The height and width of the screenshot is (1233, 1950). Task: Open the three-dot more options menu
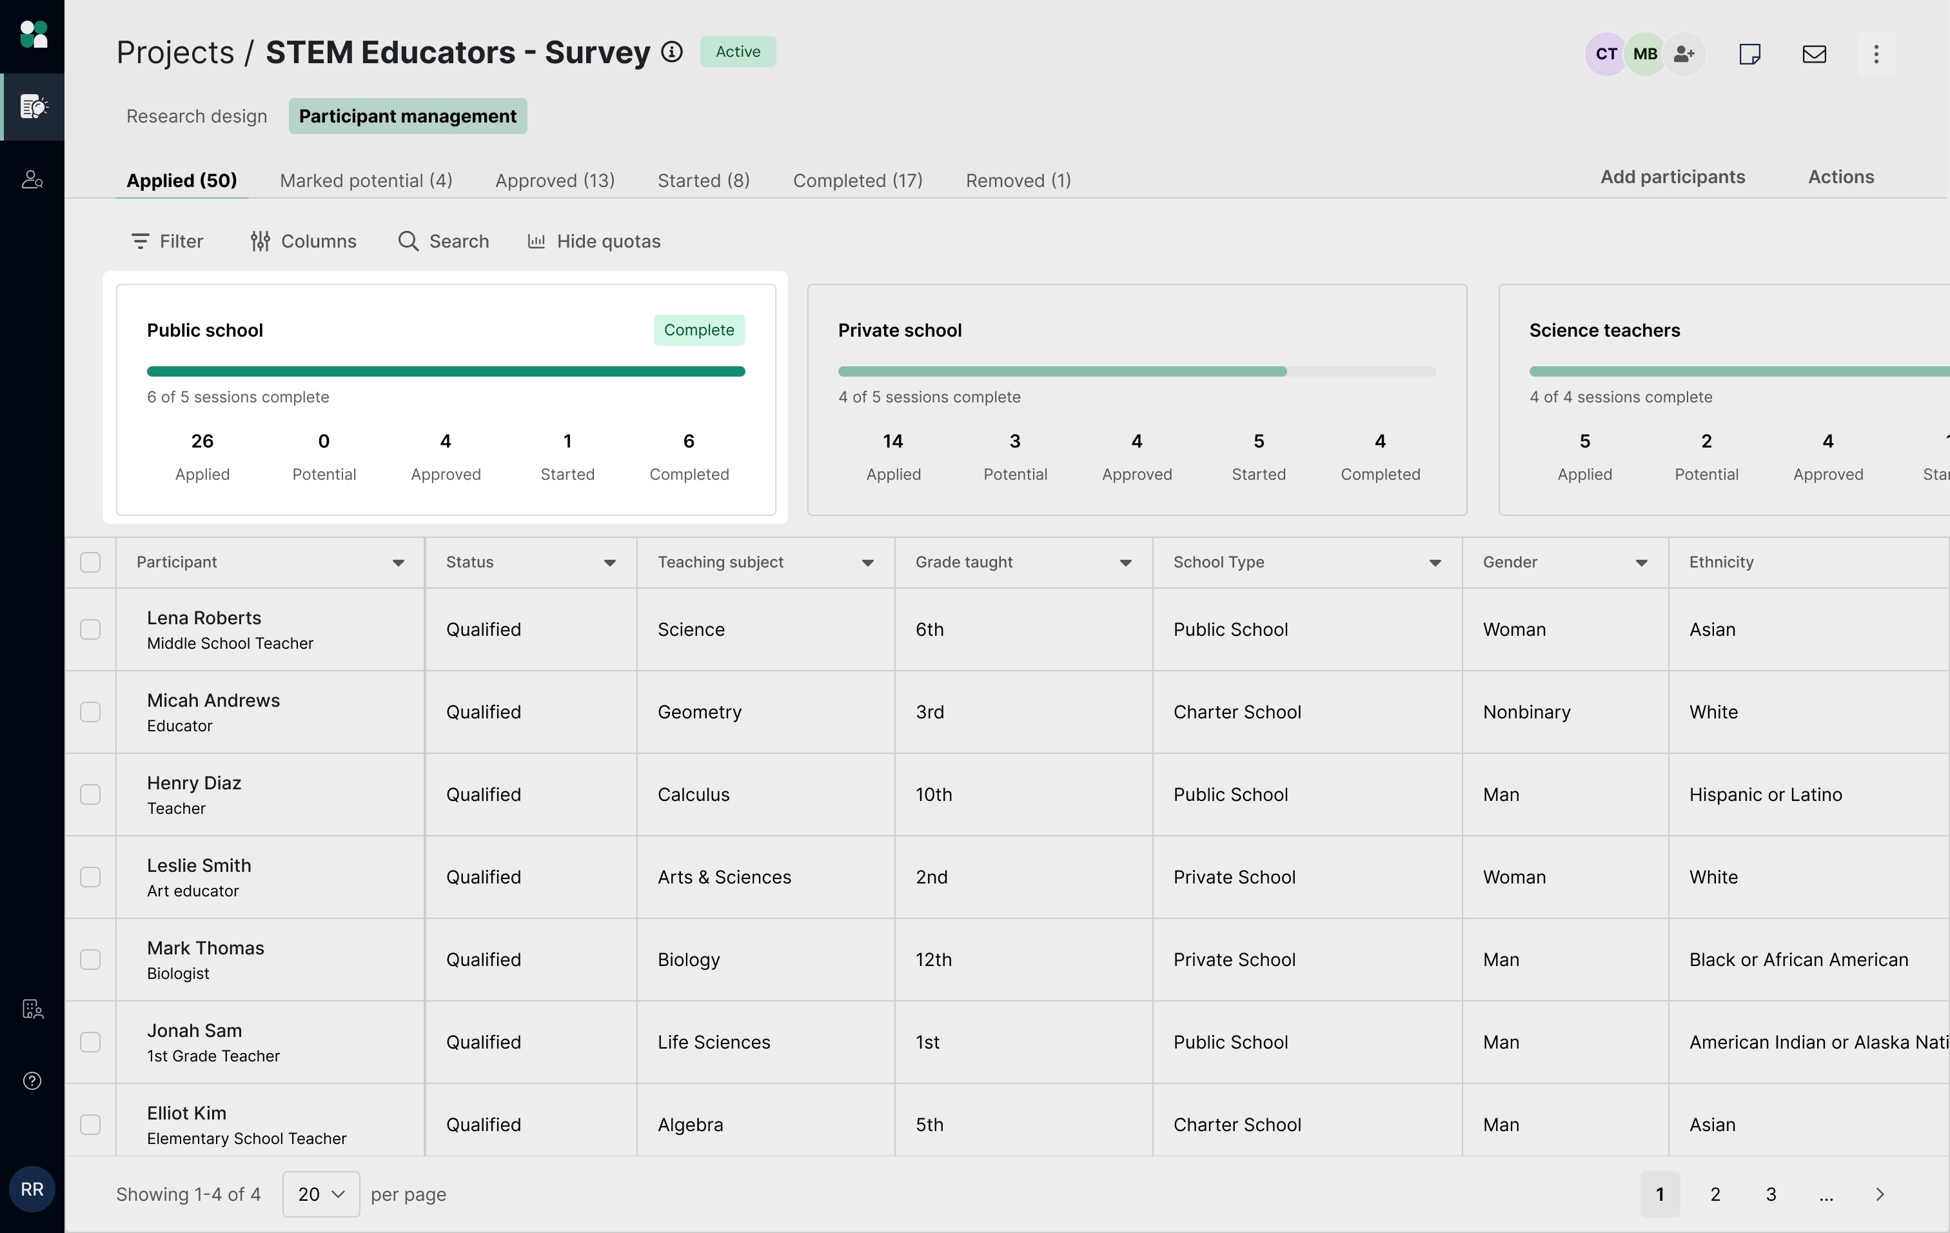(1875, 54)
